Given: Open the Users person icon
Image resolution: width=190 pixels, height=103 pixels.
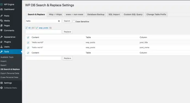Looking at the screenshot, I should (1, 47).
